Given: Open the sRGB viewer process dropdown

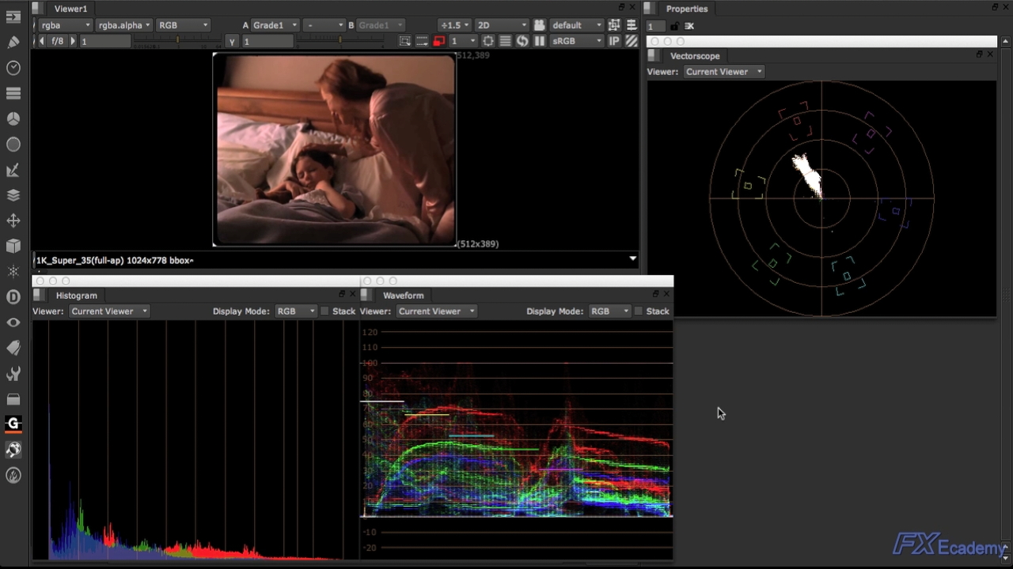Looking at the screenshot, I should (x=577, y=41).
